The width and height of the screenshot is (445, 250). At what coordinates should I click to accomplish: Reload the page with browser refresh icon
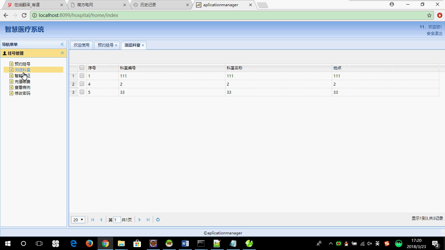(24, 15)
